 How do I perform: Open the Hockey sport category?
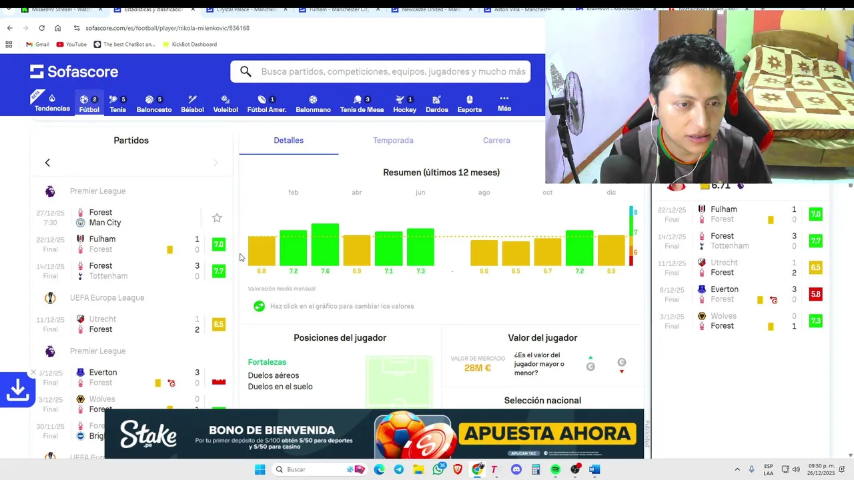click(x=404, y=103)
